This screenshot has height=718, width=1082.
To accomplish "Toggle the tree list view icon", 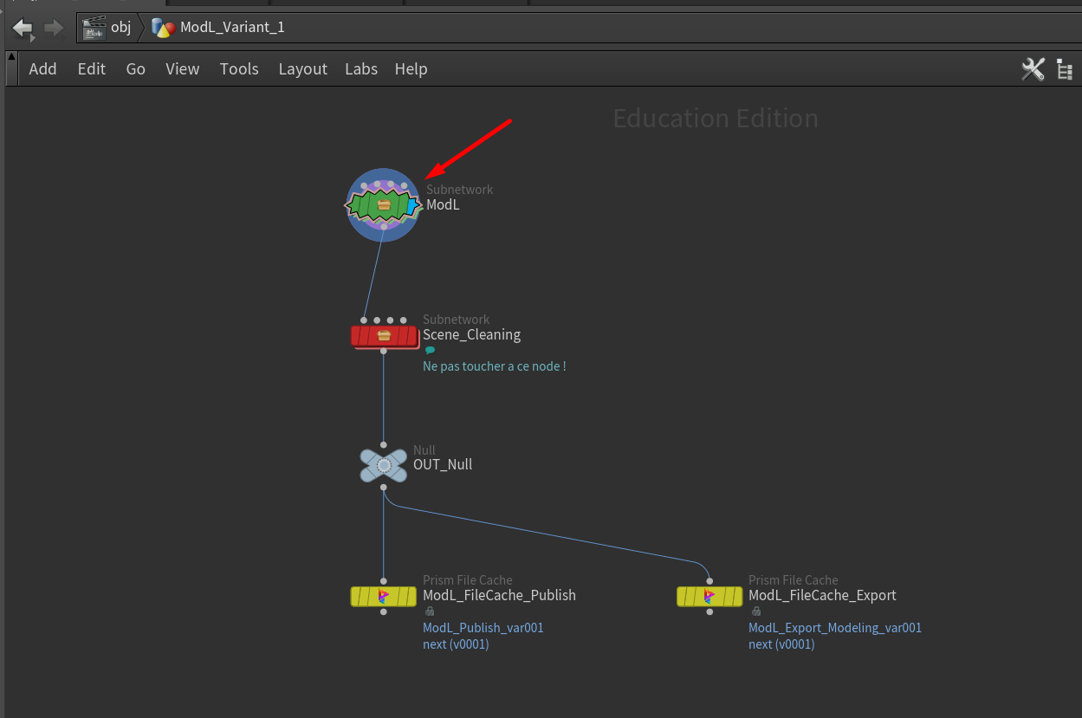I will point(1065,70).
